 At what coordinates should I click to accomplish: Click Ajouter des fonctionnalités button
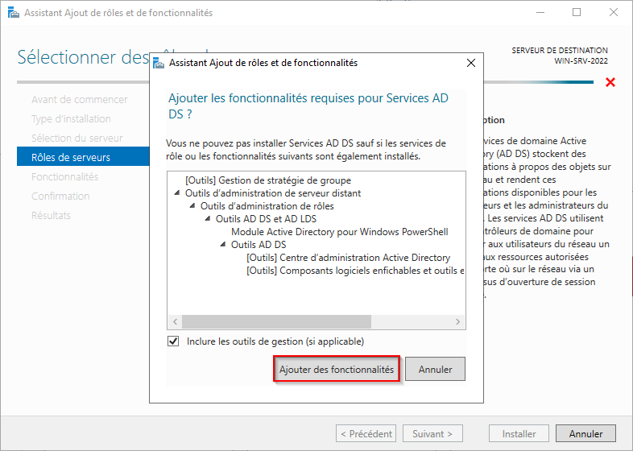pos(337,369)
